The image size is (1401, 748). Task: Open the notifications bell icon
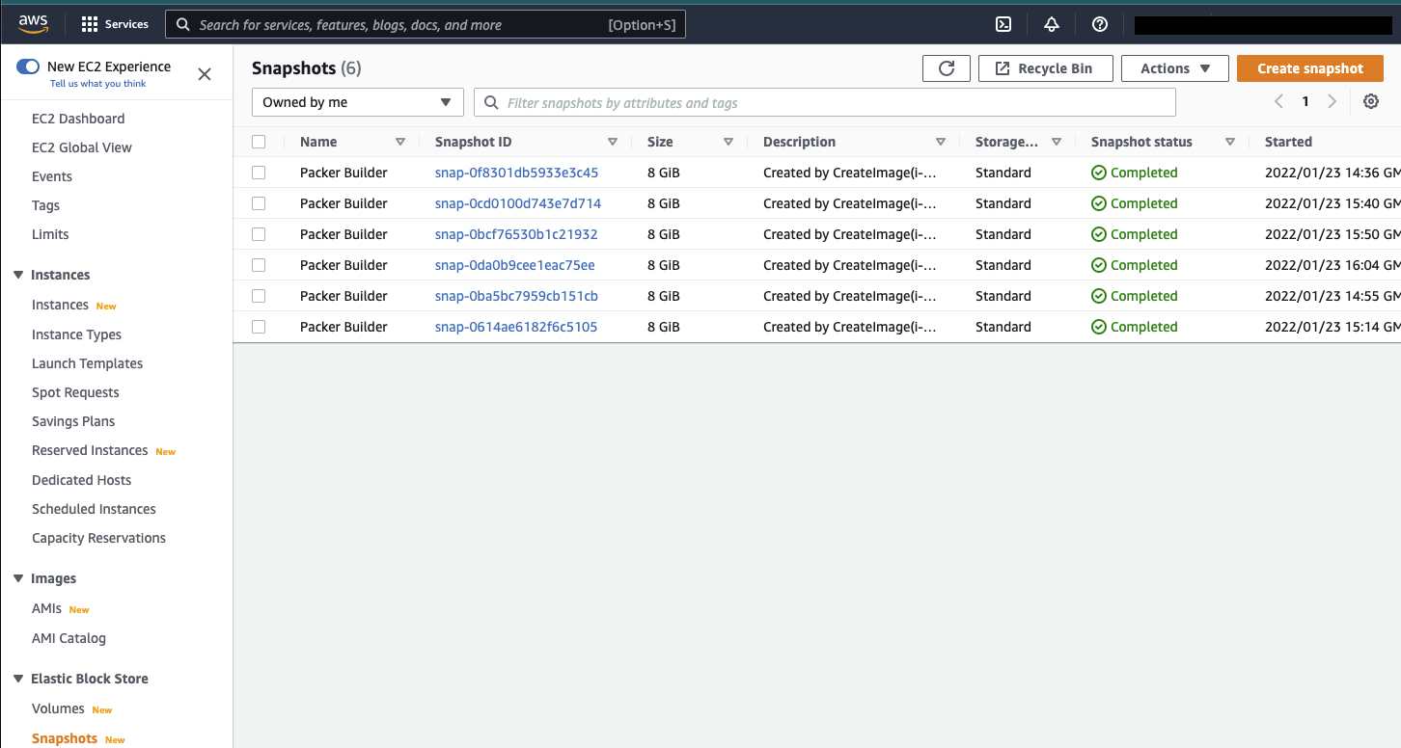(x=1052, y=25)
